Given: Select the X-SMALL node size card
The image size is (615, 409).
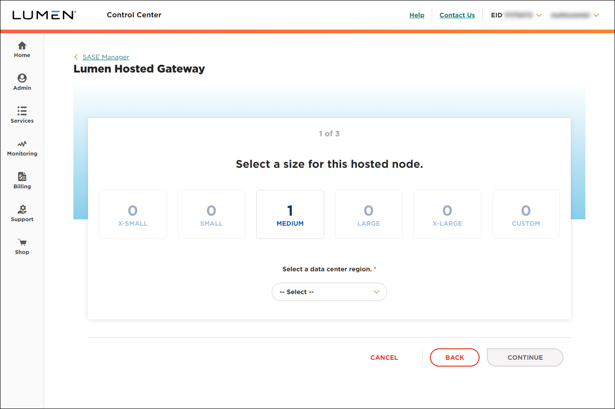Looking at the screenshot, I should coord(133,214).
